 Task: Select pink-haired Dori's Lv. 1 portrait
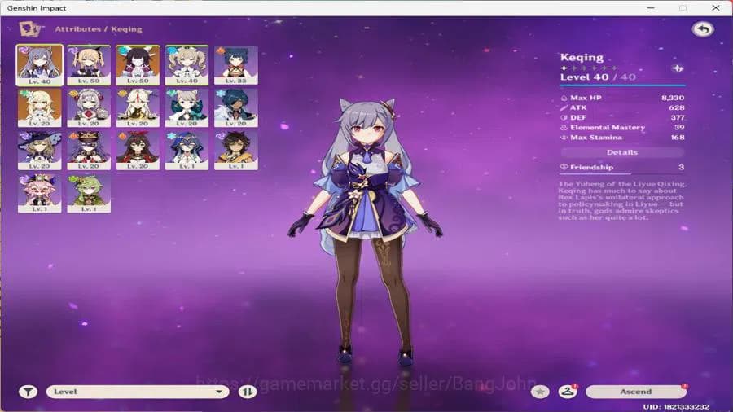point(39,194)
